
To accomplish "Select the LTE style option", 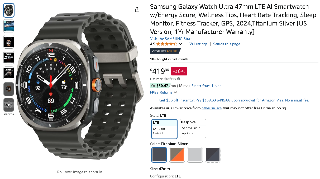I will (x=164, y=129).
